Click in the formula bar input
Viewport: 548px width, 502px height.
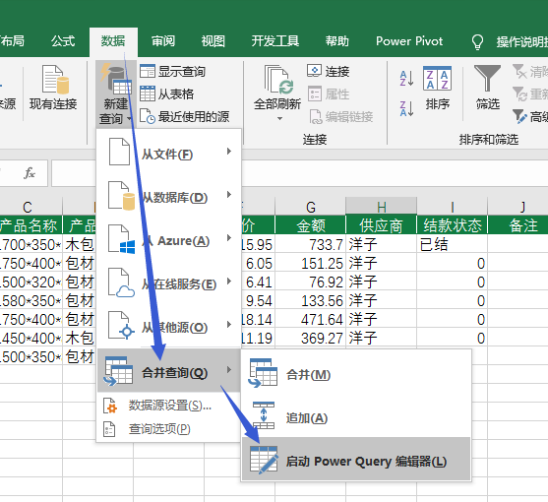pos(299,173)
